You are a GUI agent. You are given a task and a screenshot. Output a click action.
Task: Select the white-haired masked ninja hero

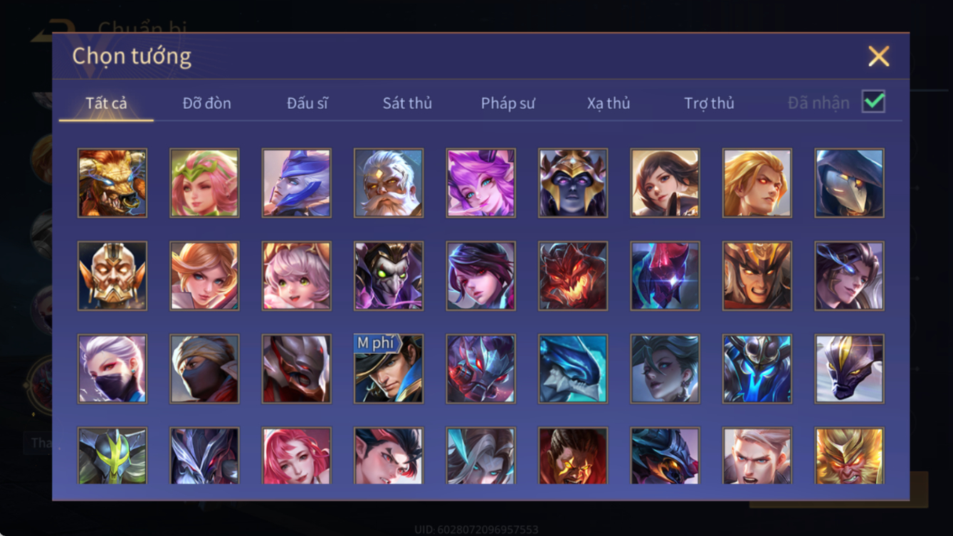pyautogui.click(x=112, y=369)
